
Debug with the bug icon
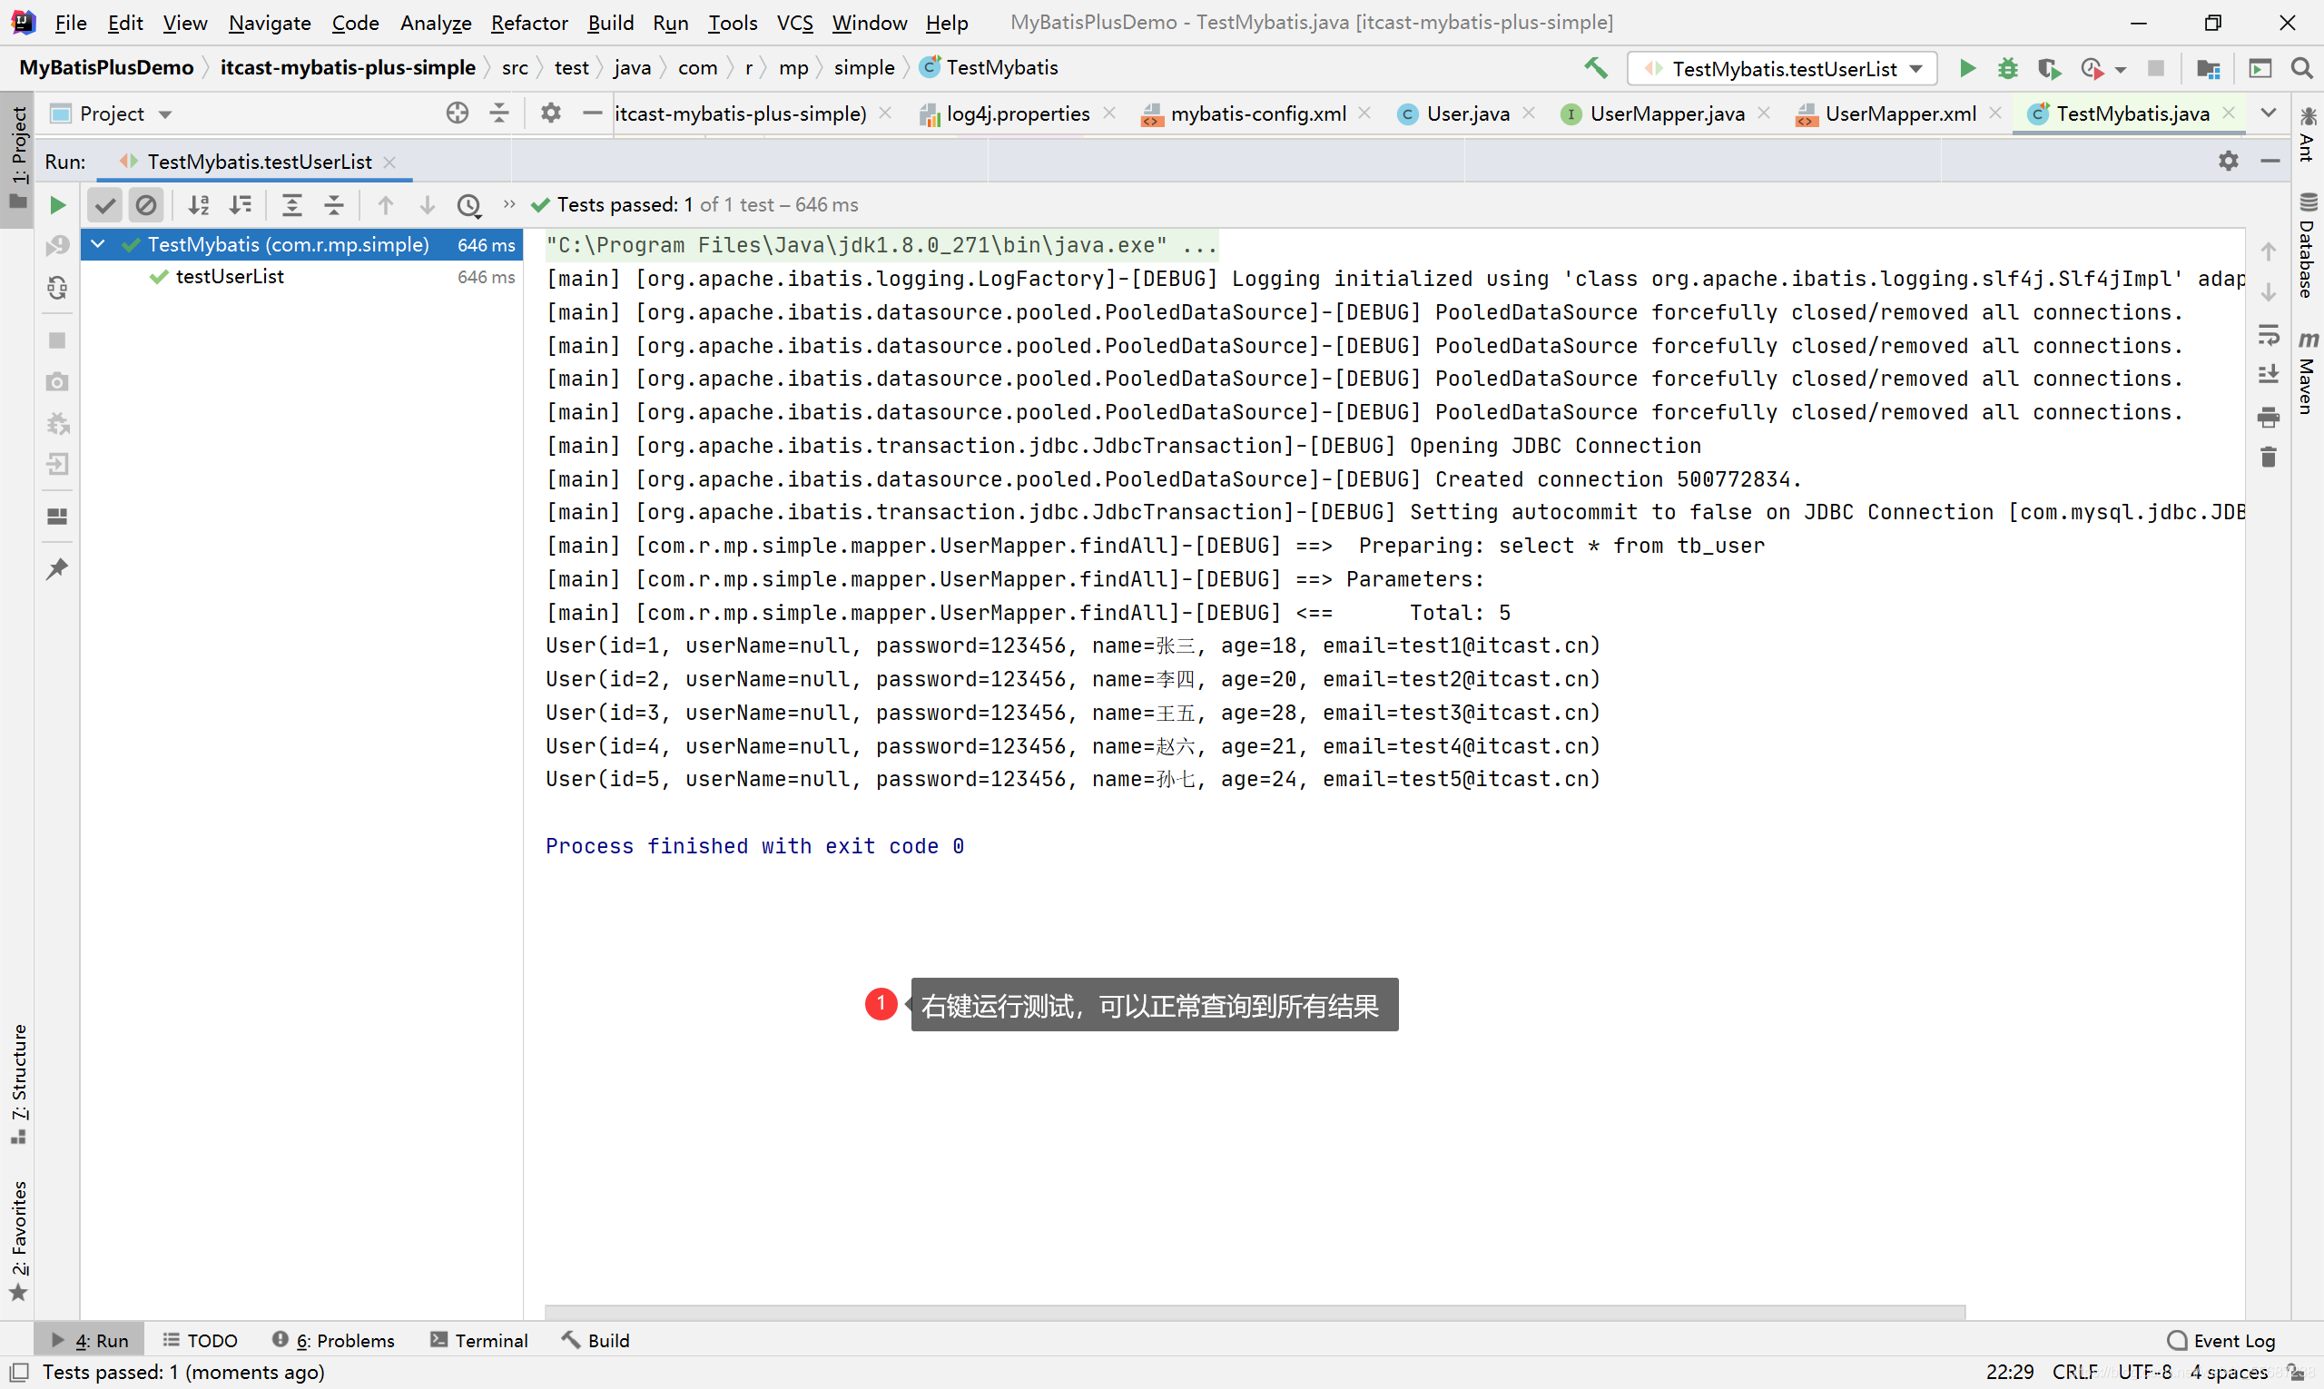pos(2008,67)
